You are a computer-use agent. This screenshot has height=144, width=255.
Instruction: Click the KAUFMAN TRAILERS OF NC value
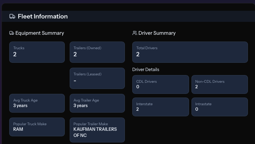[x=95, y=132]
